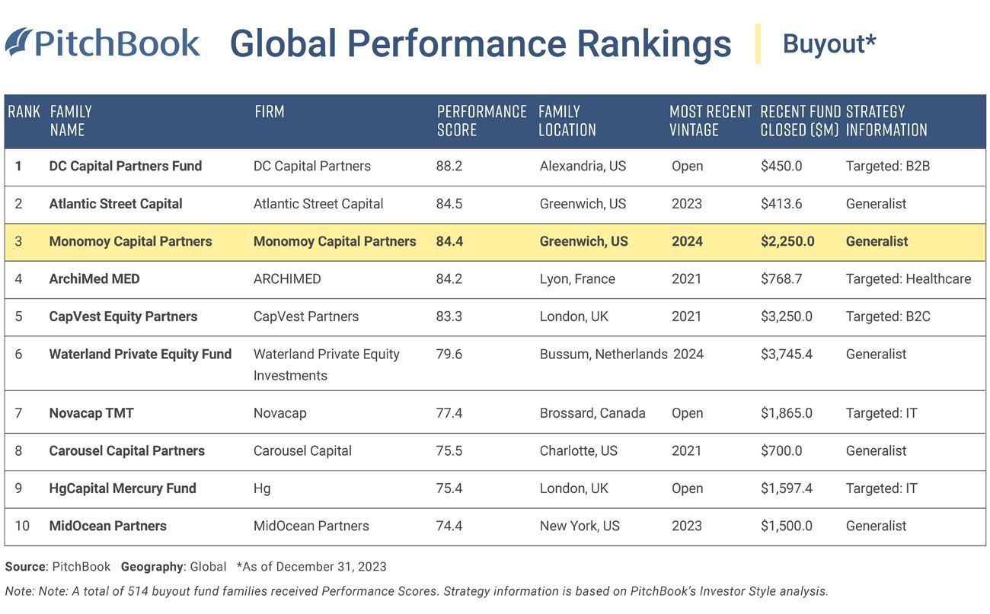Open Waterland Private Equity Fund entry
The height and width of the screenshot is (614, 990).
point(140,354)
